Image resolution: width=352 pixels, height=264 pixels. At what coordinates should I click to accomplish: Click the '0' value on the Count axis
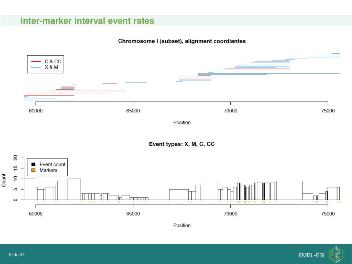(x=15, y=200)
